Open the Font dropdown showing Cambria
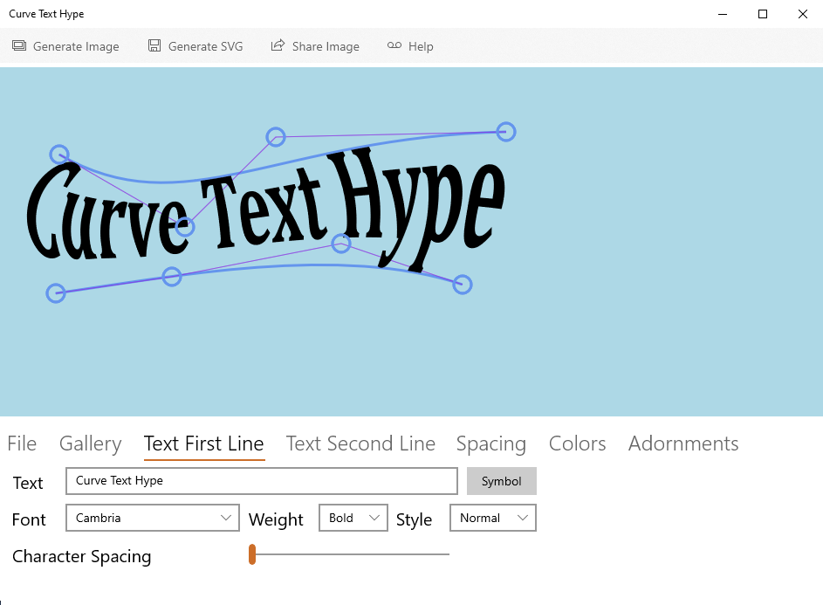 point(152,518)
